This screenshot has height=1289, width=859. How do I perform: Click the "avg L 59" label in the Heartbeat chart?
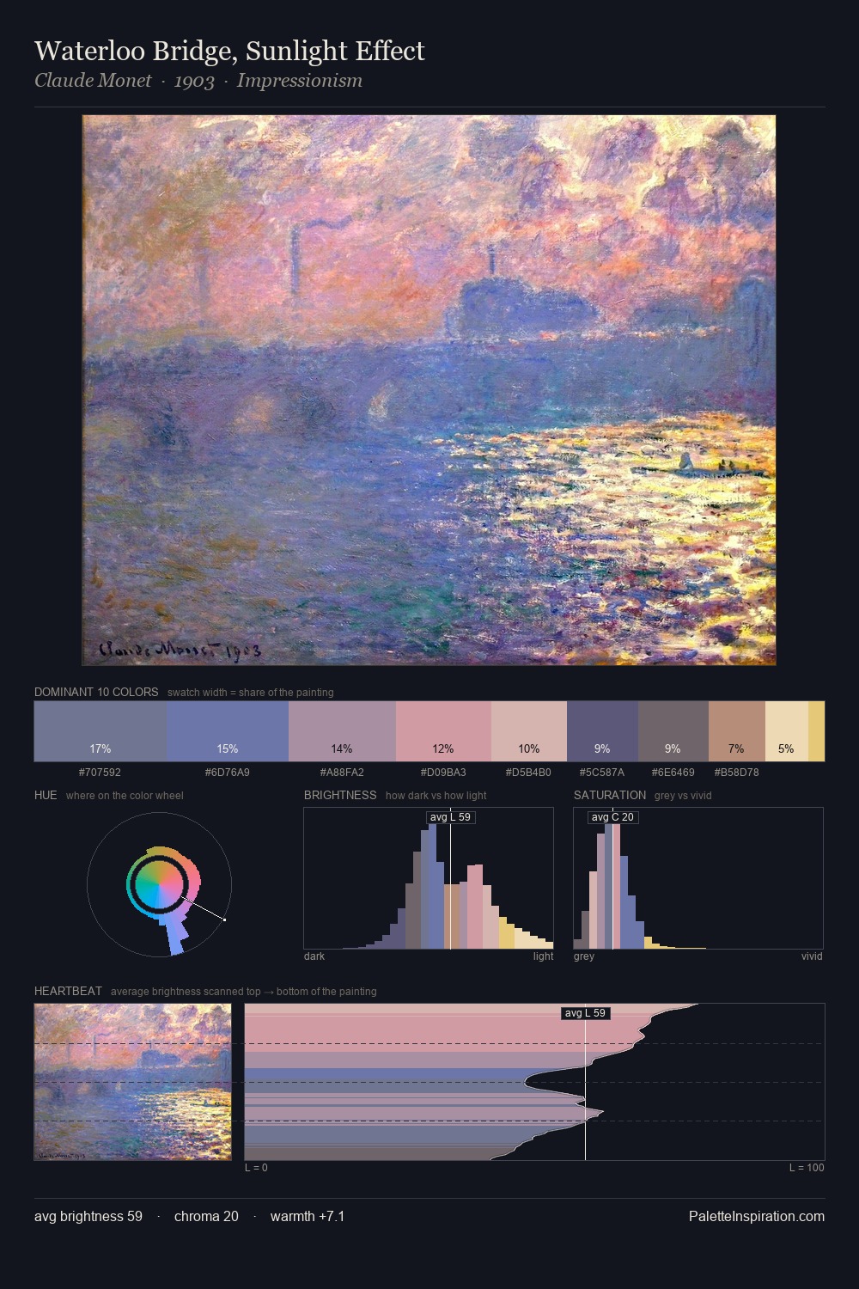585,1013
